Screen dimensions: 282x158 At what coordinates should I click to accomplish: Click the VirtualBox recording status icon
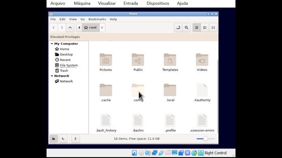click(x=181, y=153)
